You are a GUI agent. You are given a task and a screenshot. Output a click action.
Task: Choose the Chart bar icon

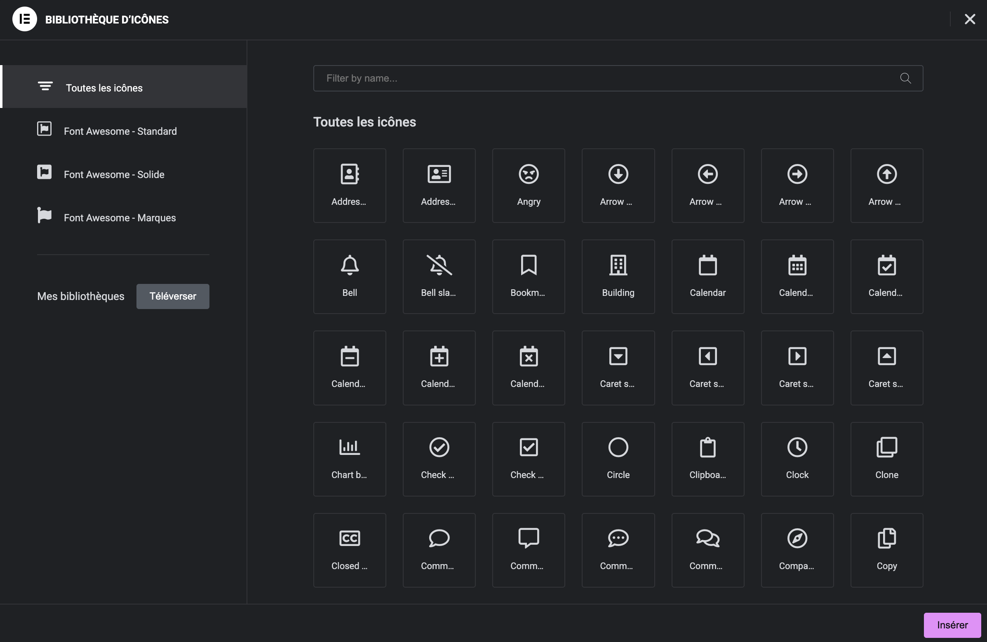click(349, 459)
